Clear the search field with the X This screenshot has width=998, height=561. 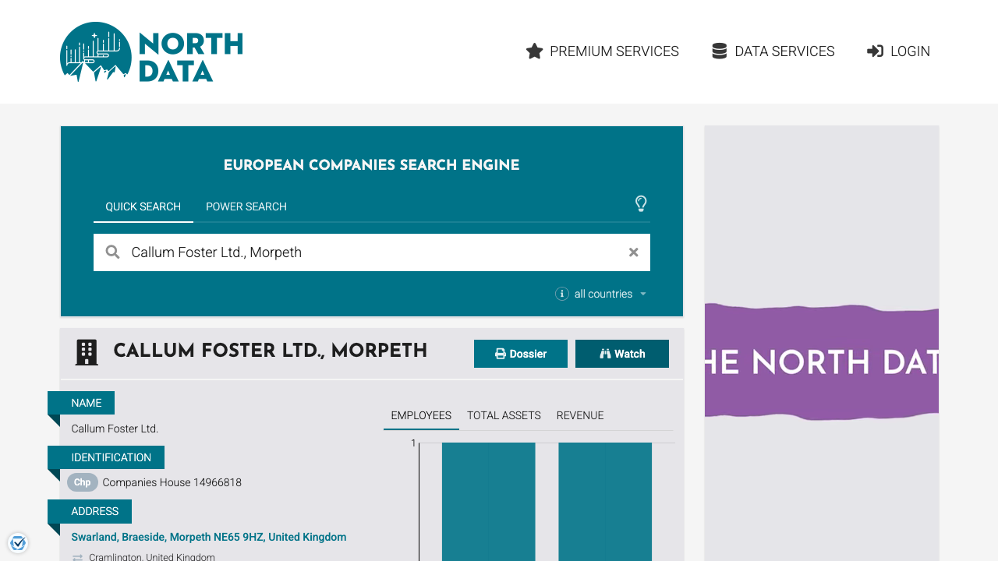click(633, 252)
